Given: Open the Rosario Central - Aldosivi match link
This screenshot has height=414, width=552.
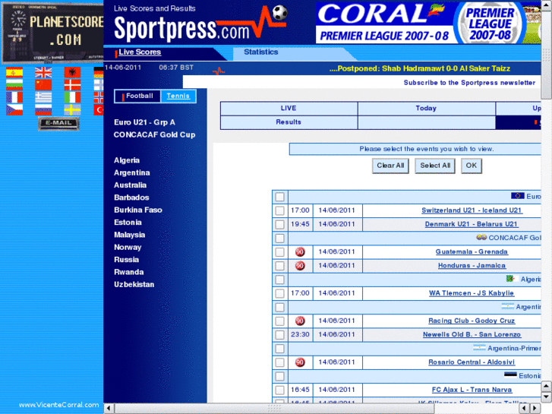Looking at the screenshot, I should (472, 362).
